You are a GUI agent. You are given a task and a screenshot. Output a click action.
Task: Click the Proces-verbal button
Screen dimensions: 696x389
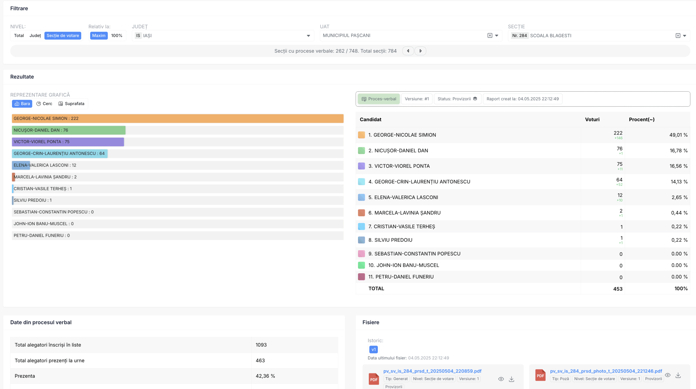379,99
